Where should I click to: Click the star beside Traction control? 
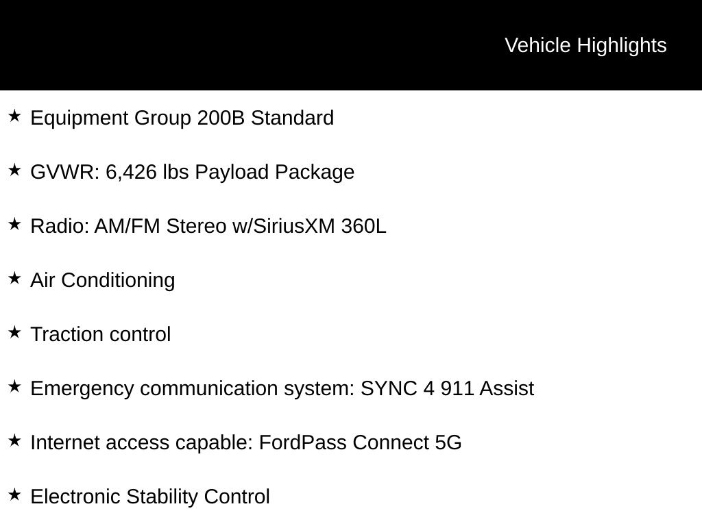point(14,333)
